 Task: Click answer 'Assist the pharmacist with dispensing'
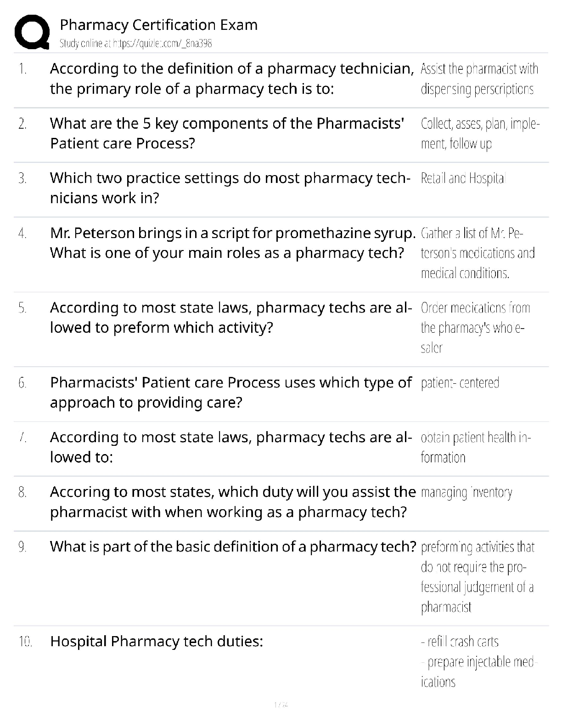pyautogui.click(x=479, y=79)
